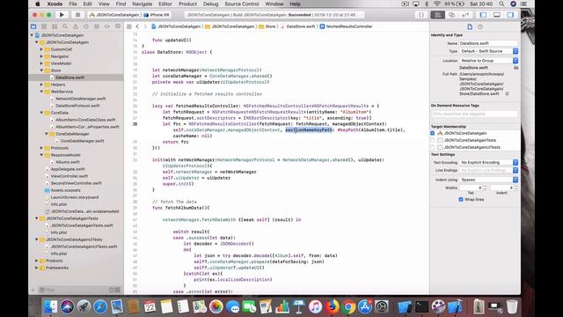Open the file Type dropdown

[489, 51]
